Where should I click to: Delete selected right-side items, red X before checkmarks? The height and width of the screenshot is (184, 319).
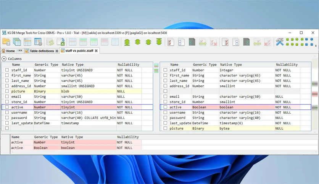[267, 42]
